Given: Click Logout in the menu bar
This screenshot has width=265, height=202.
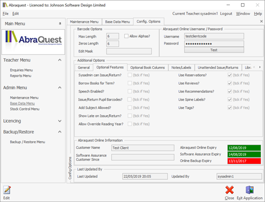Looking at the screenshot, I should pyautogui.click(x=226, y=14).
